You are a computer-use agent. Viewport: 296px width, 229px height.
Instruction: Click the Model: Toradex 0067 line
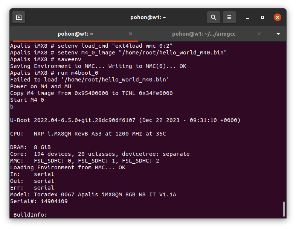pyautogui.click(x=93, y=194)
